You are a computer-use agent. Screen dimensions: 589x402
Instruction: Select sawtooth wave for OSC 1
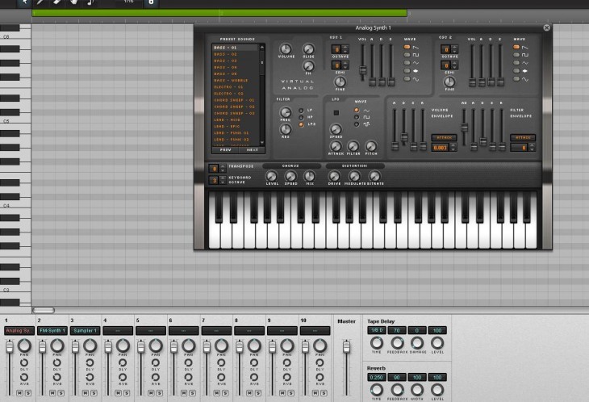point(407,47)
